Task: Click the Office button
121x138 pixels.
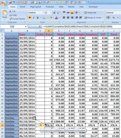Action: pyautogui.click(x=4, y=4)
